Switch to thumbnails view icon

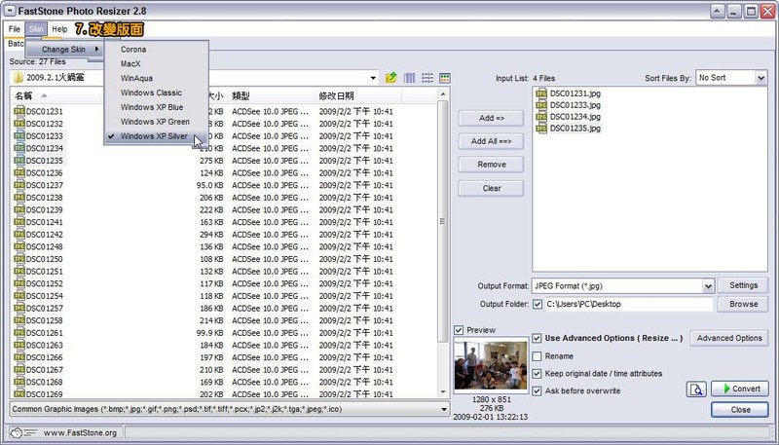click(445, 78)
